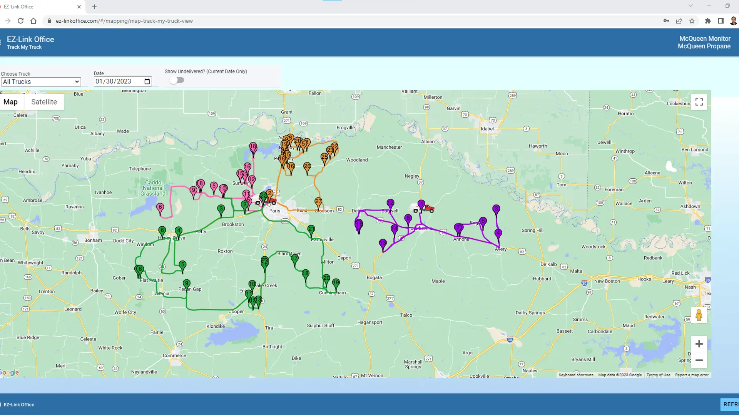The height and width of the screenshot is (415, 739).
Task: Click the REFRESH button
Action: [x=731, y=404]
